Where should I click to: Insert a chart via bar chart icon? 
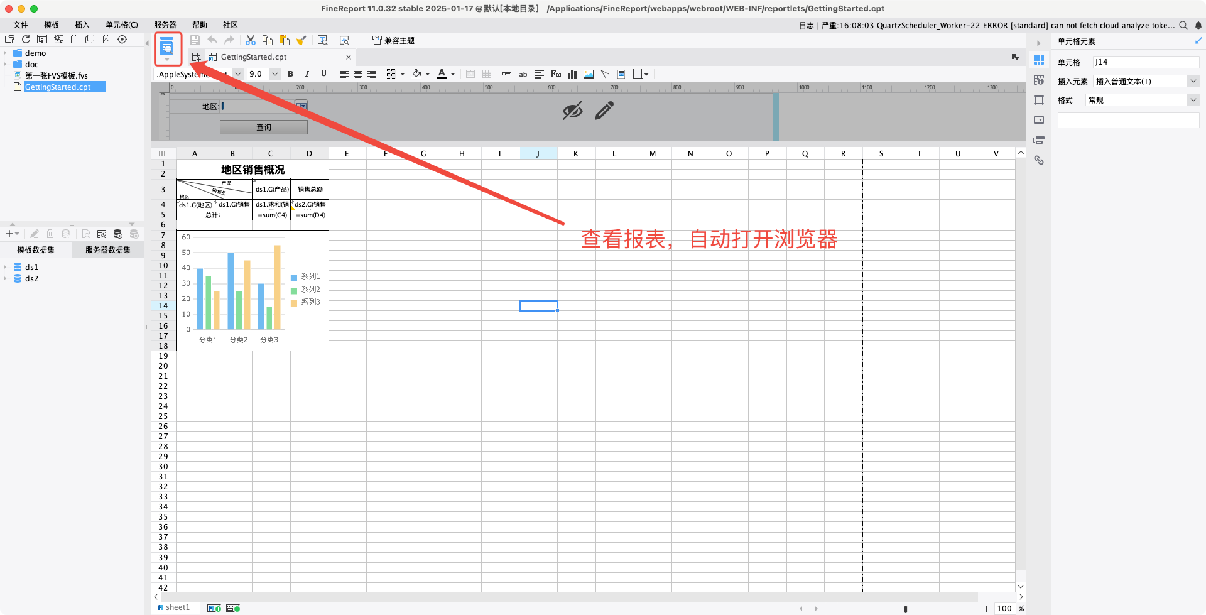[x=572, y=74]
